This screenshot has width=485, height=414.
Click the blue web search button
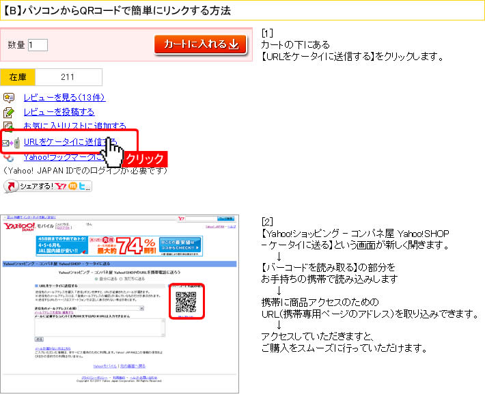click(226, 219)
